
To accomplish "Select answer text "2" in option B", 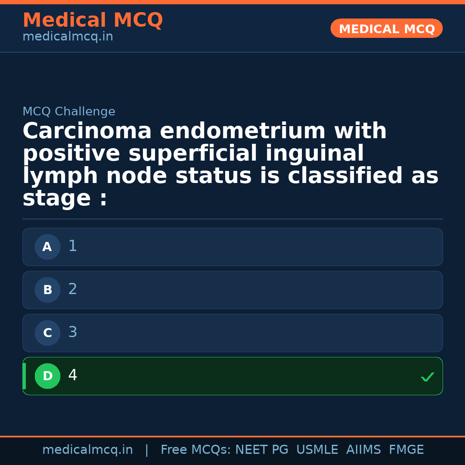I will [x=73, y=289].
